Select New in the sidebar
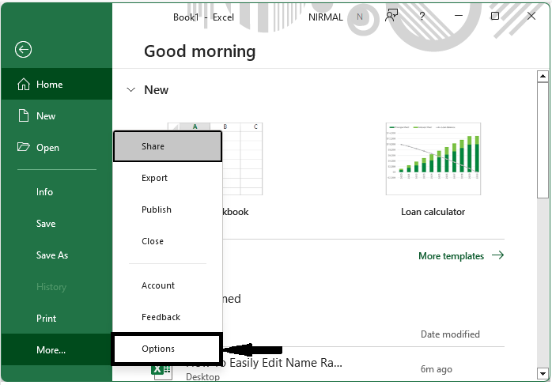Screen dimensions: 552x385 click(57, 115)
